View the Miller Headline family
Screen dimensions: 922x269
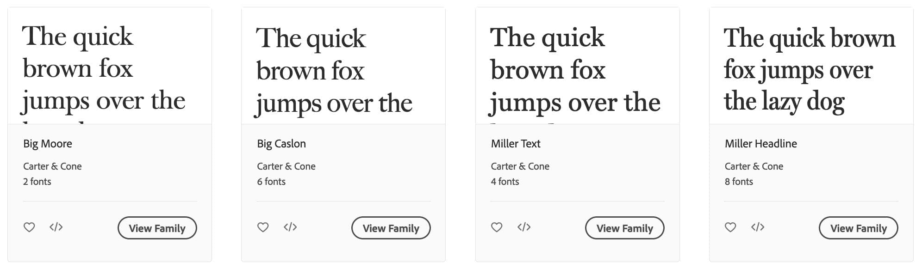[859, 228]
